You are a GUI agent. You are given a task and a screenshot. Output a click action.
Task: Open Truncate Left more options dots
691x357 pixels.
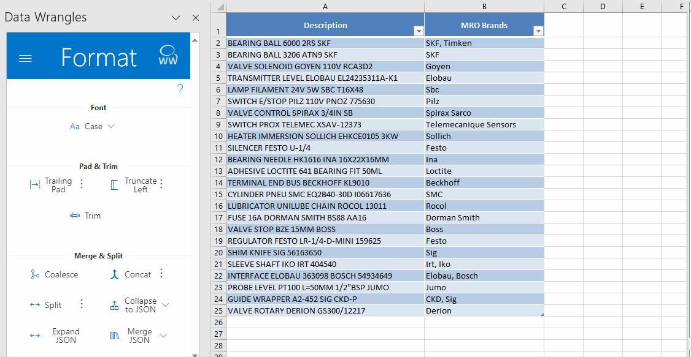pos(161,184)
